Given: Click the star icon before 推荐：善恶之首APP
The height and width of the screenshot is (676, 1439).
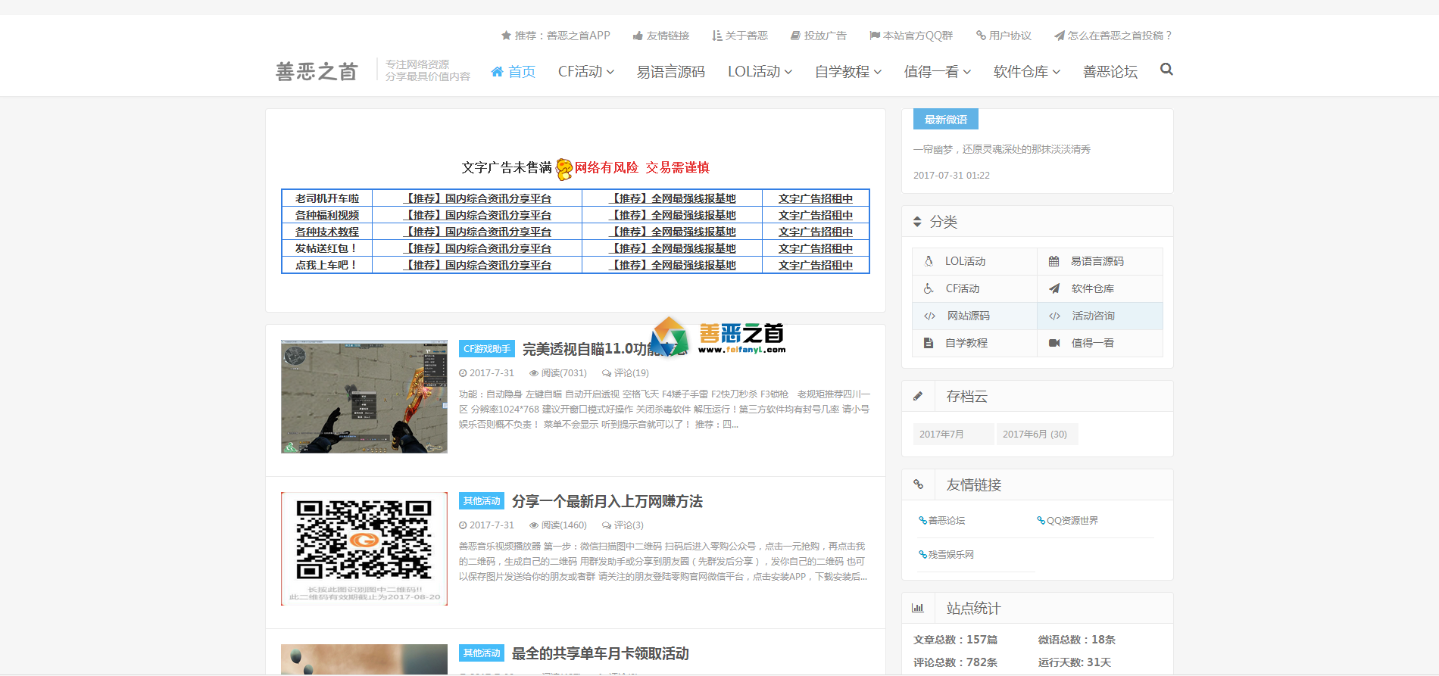Looking at the screenshot, I should (506, 36).
